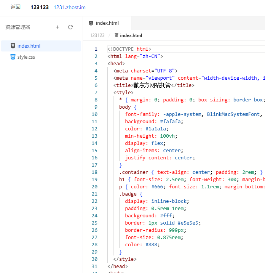
Task: Click the 123123 project title
Action: coord(40,7)
